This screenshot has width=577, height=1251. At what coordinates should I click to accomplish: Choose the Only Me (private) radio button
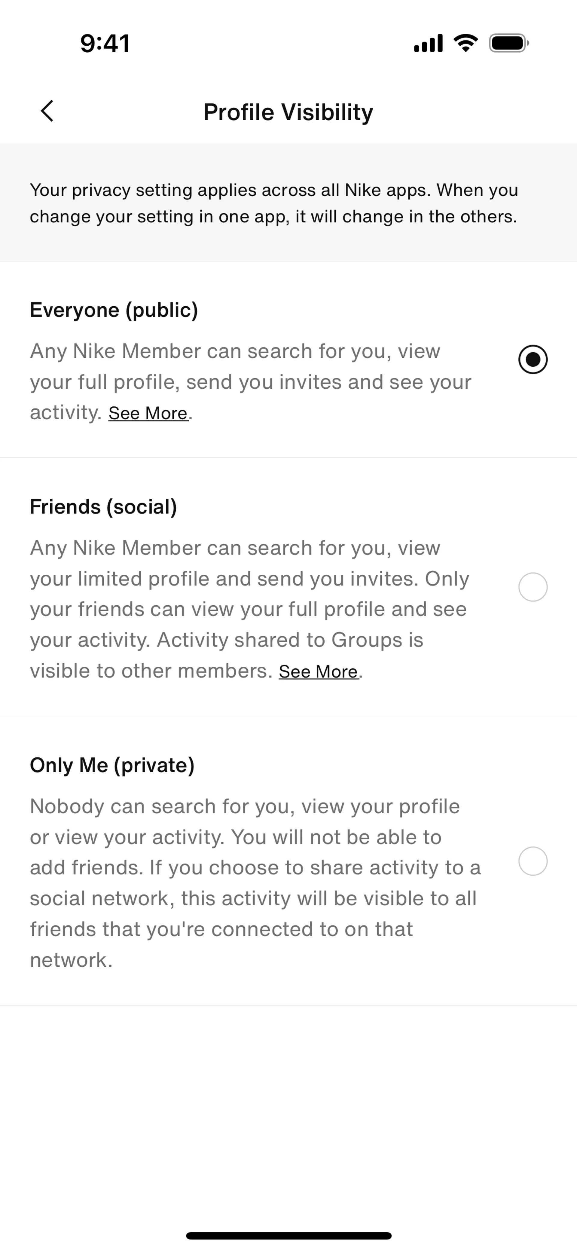[x=533, y=861]
